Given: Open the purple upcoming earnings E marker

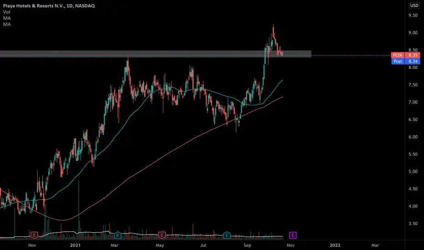Looking at the screenshot, I should click(293, 235).
